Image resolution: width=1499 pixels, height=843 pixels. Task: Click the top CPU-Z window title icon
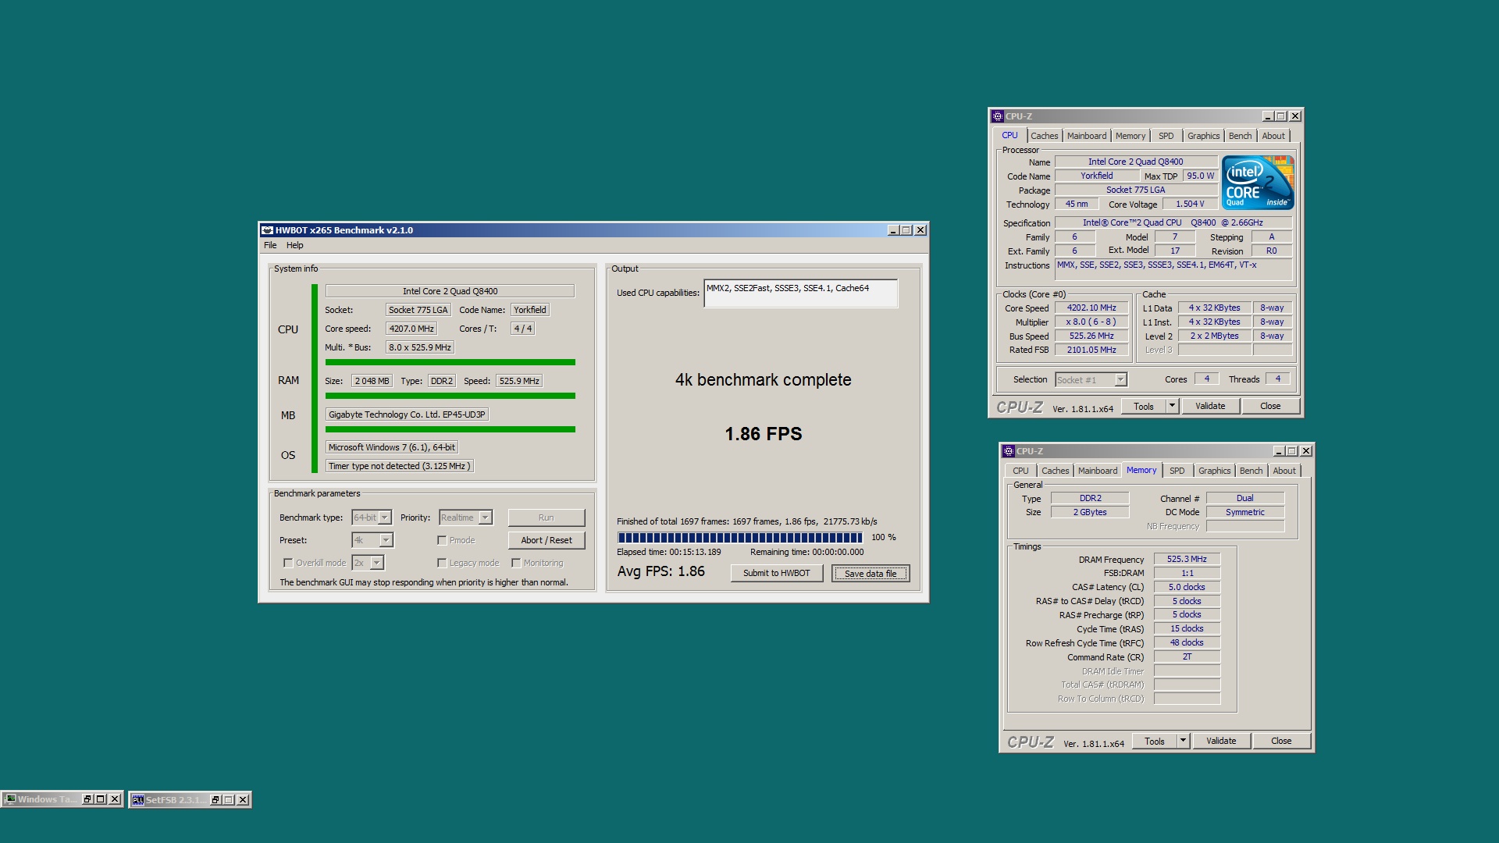997,116
